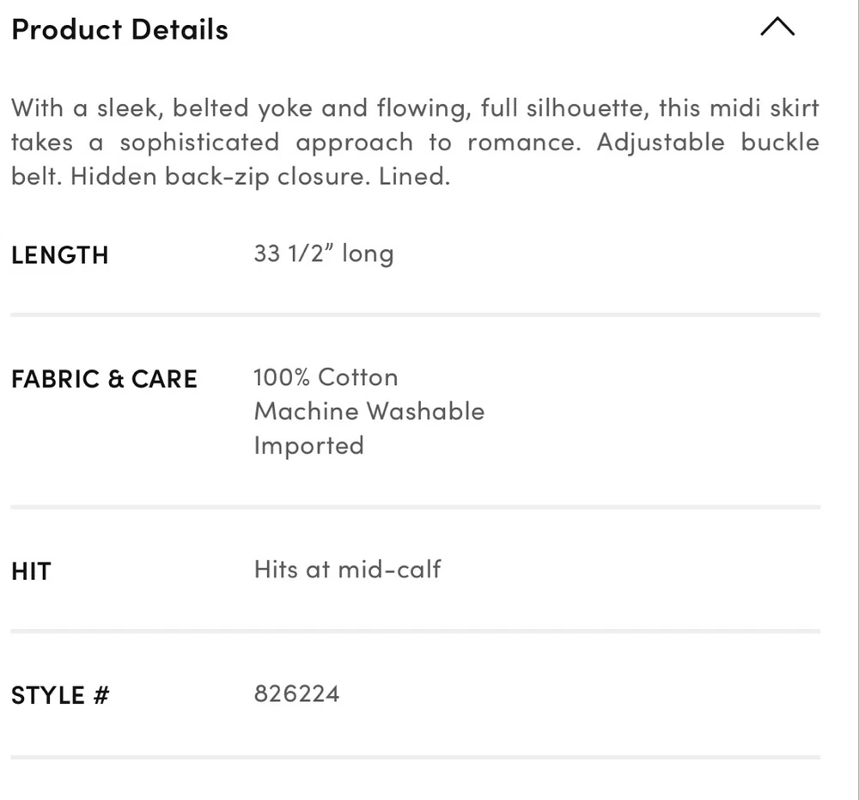This screenshot has width=859, height=800.
Task: Click Hits at mid-calf text
Action: coord(347,570)
